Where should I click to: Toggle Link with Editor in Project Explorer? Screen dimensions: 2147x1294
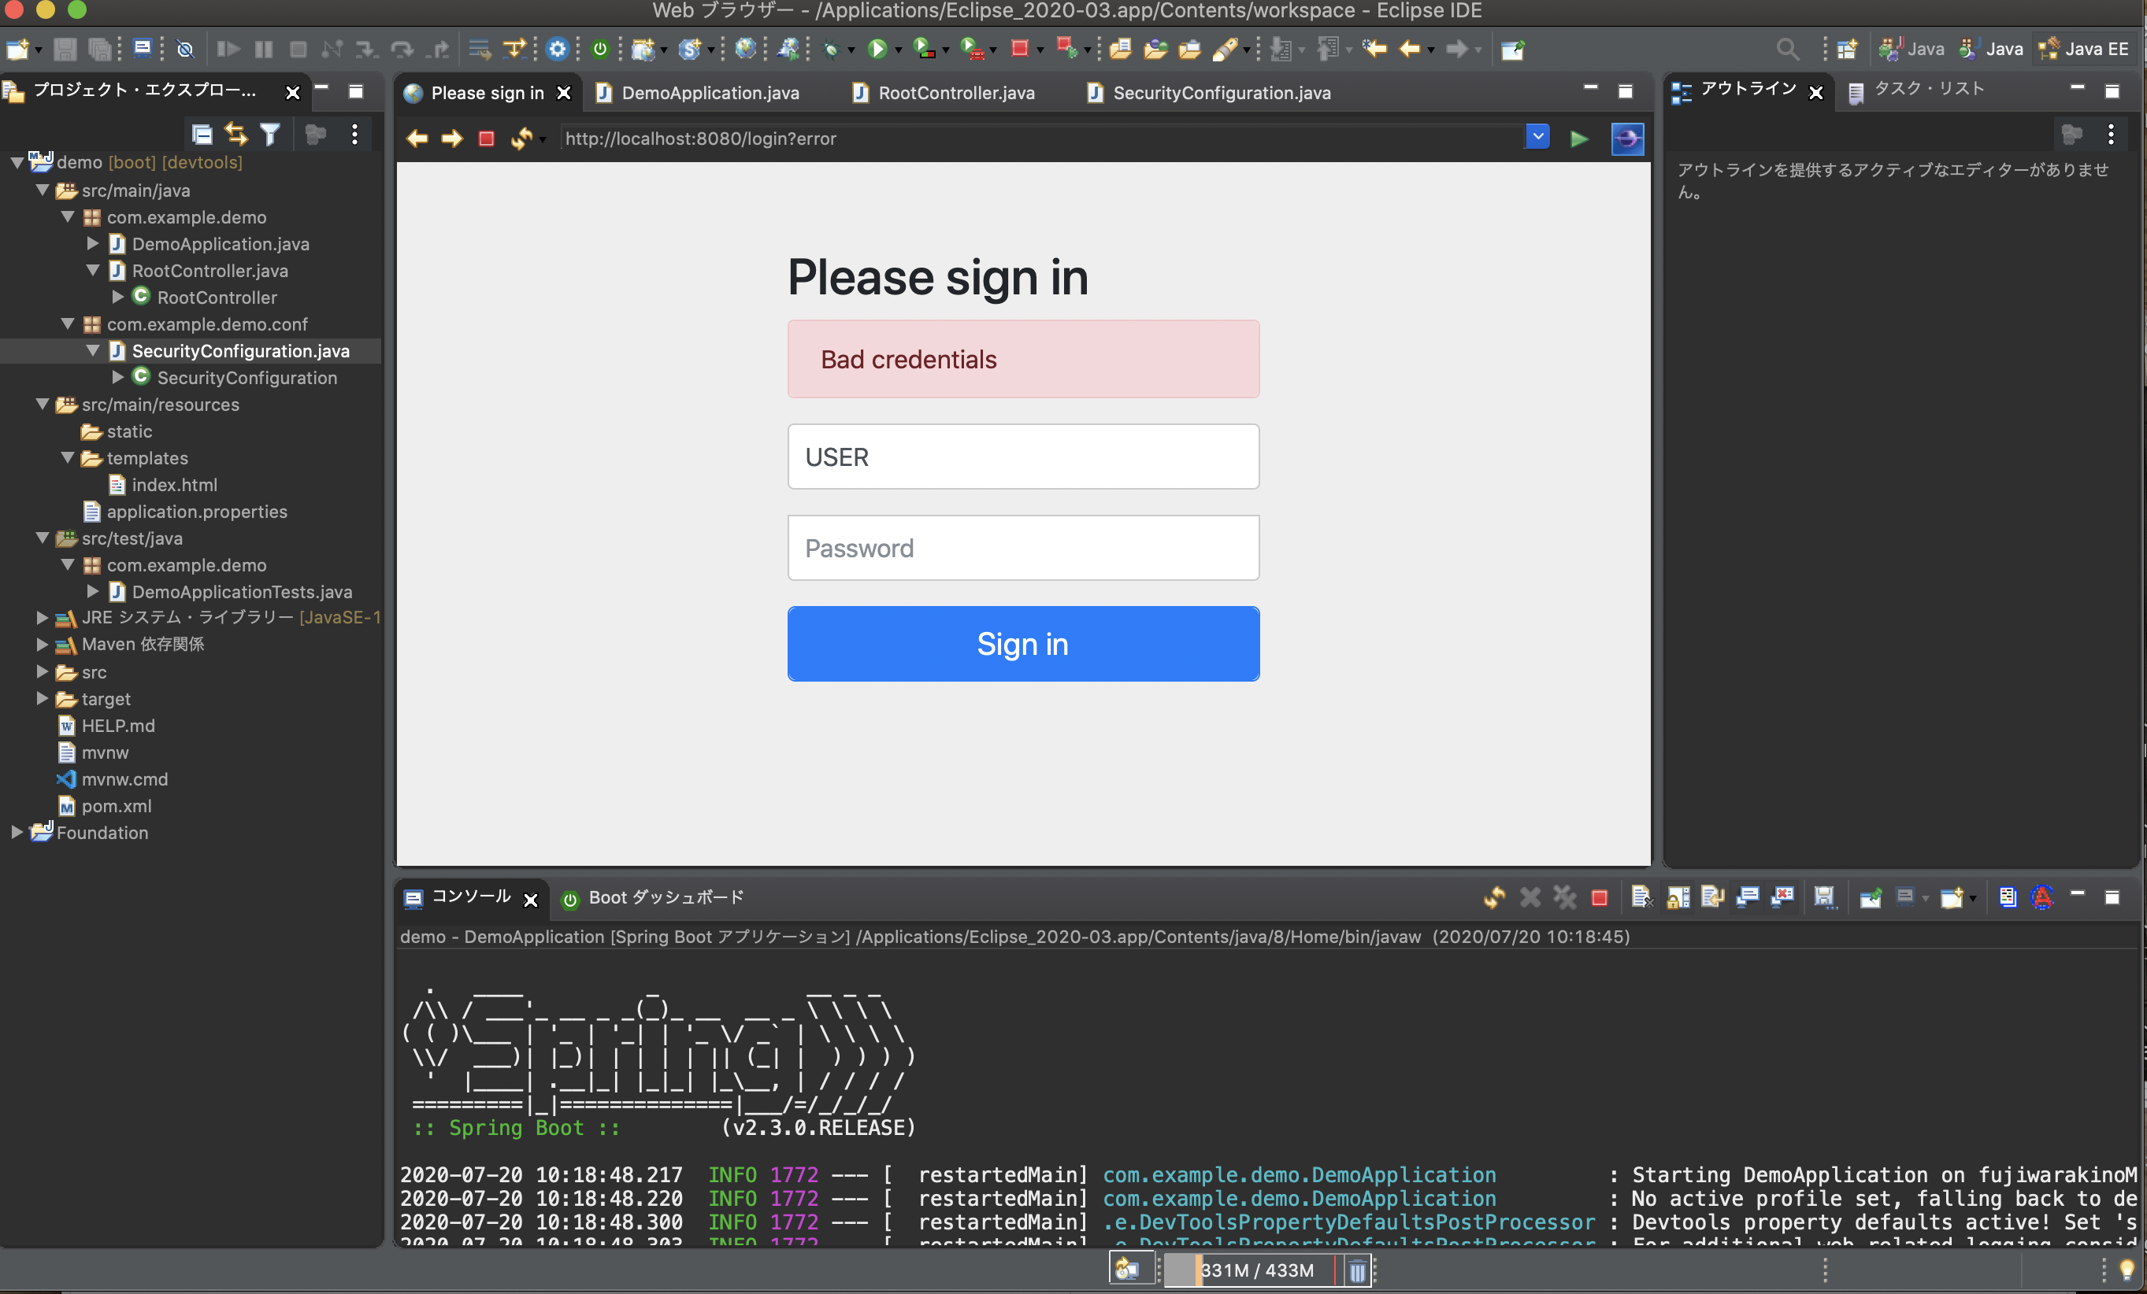(236, 134)
